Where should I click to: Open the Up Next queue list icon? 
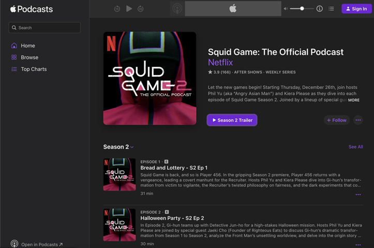331,9
